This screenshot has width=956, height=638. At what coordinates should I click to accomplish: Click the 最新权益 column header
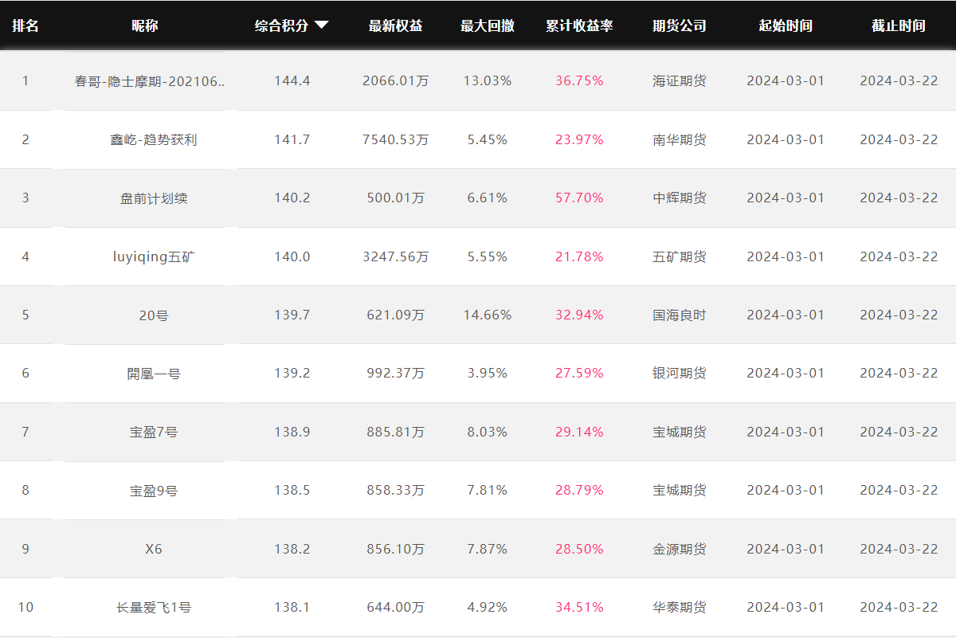point(396,25)
